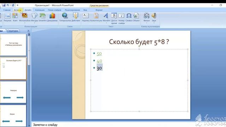Open the Формат drawing tools tab

[x=99, y=10]
